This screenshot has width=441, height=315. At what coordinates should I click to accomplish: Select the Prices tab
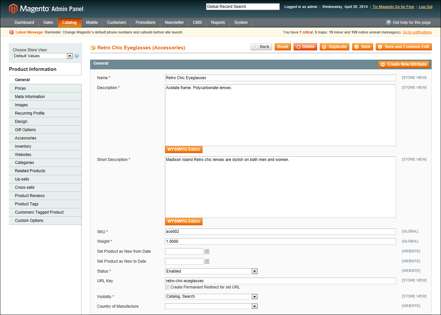pyautogui.click(x=45, y=88)
